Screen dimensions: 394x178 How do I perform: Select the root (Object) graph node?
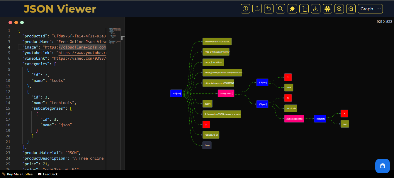point(176,94)
